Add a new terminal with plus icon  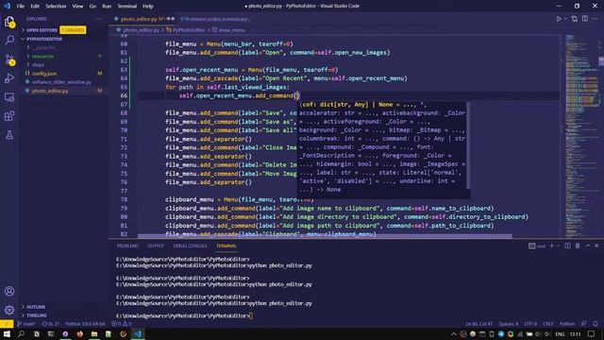[551, 246]
